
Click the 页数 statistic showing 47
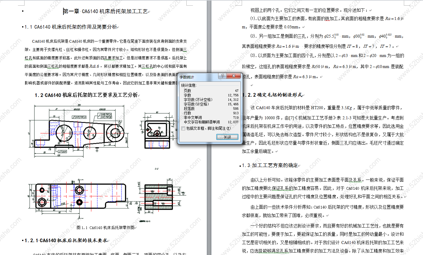209,91
